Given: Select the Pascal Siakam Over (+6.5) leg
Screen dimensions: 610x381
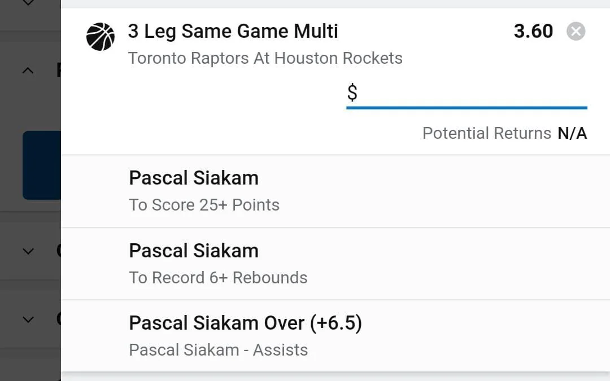Looking at the screenshot, I should click(245, 323).
